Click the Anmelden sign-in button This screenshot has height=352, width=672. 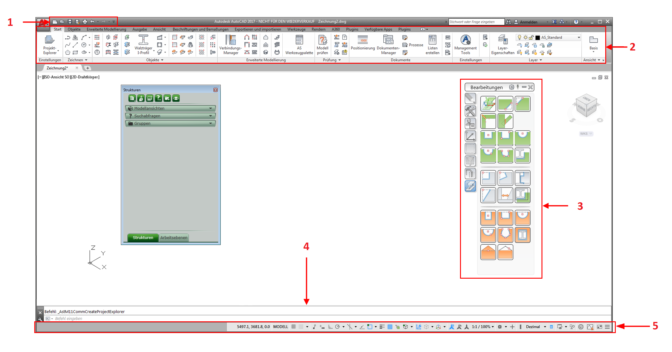pos(528,22)
